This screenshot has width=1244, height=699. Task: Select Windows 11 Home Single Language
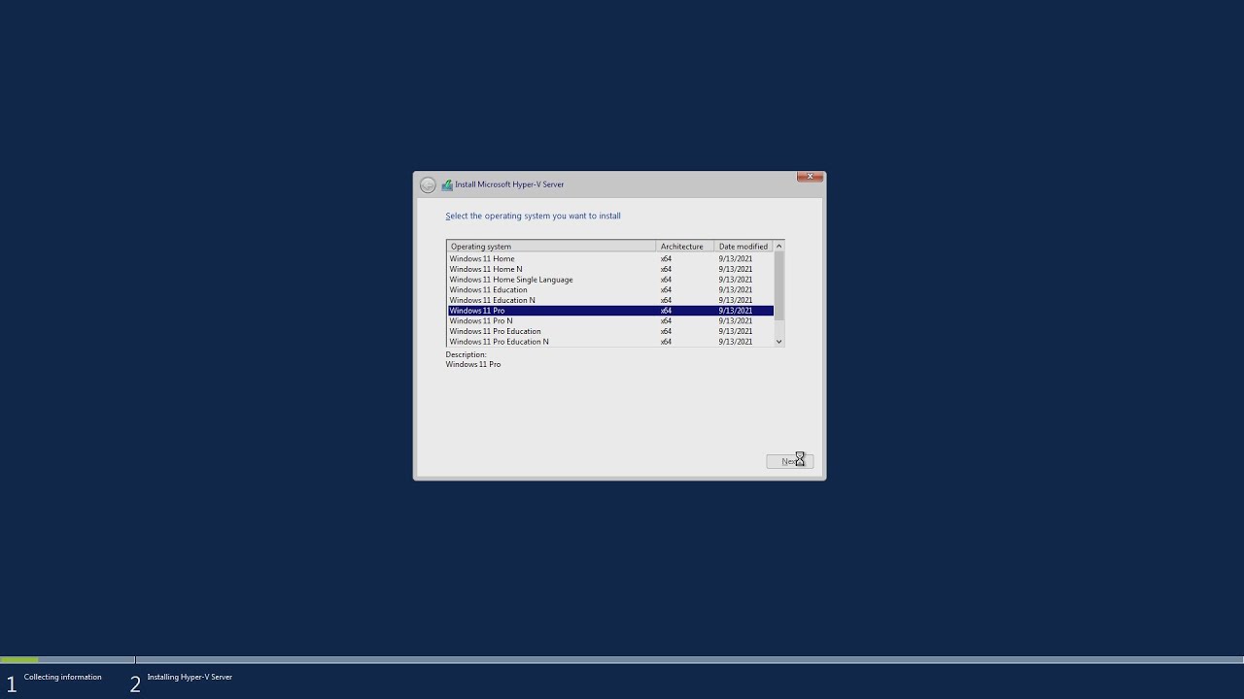click(610, 280)
